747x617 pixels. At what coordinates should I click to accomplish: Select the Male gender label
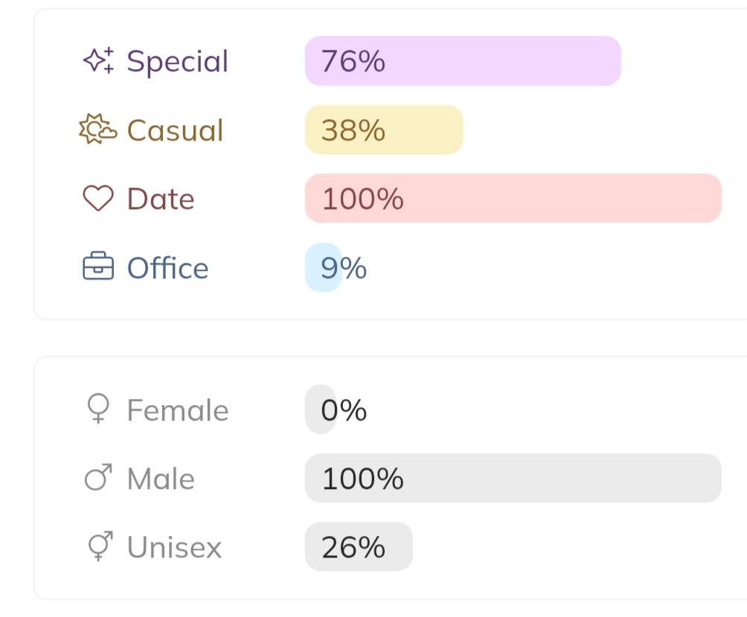pyautogui.click(x=161, y=479)
